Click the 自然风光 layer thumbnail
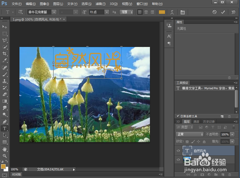Viewport: 240px width, 178px height. (x=187, y=151)
